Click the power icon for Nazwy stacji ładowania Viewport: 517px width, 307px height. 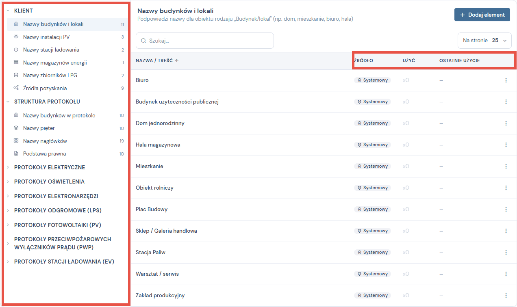click(16, 50)
